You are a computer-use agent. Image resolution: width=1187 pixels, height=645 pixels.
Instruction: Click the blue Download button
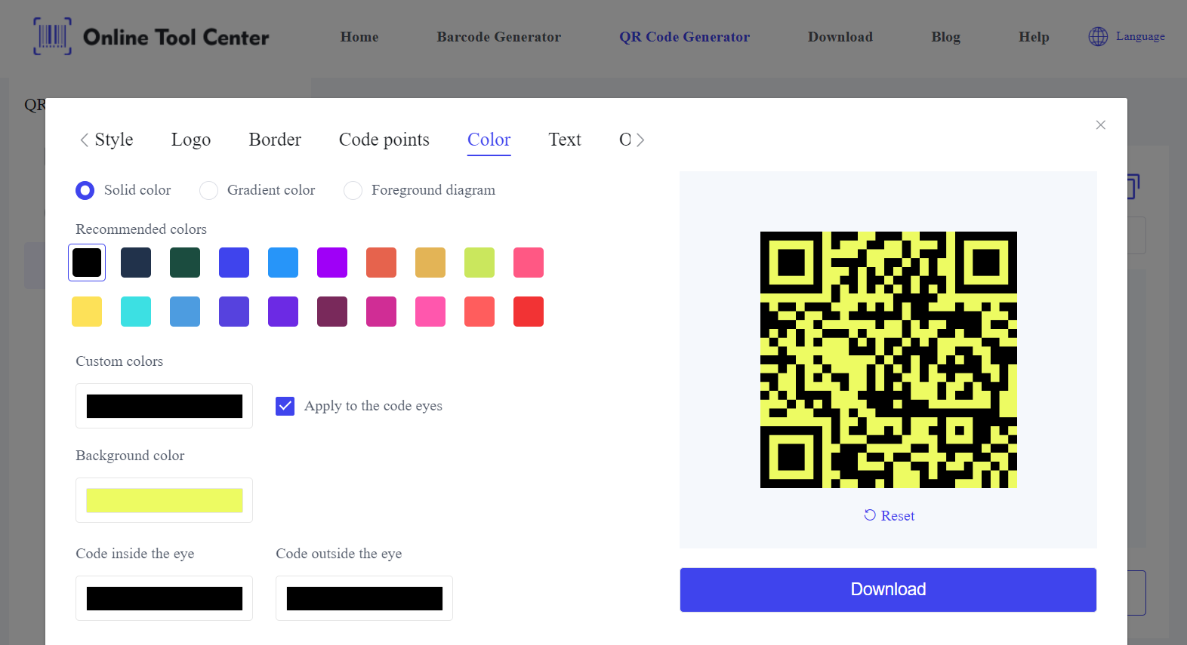click(887, 589)
